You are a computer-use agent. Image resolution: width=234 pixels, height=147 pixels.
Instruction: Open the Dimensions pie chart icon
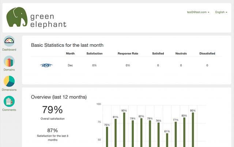tap(9, 81)
